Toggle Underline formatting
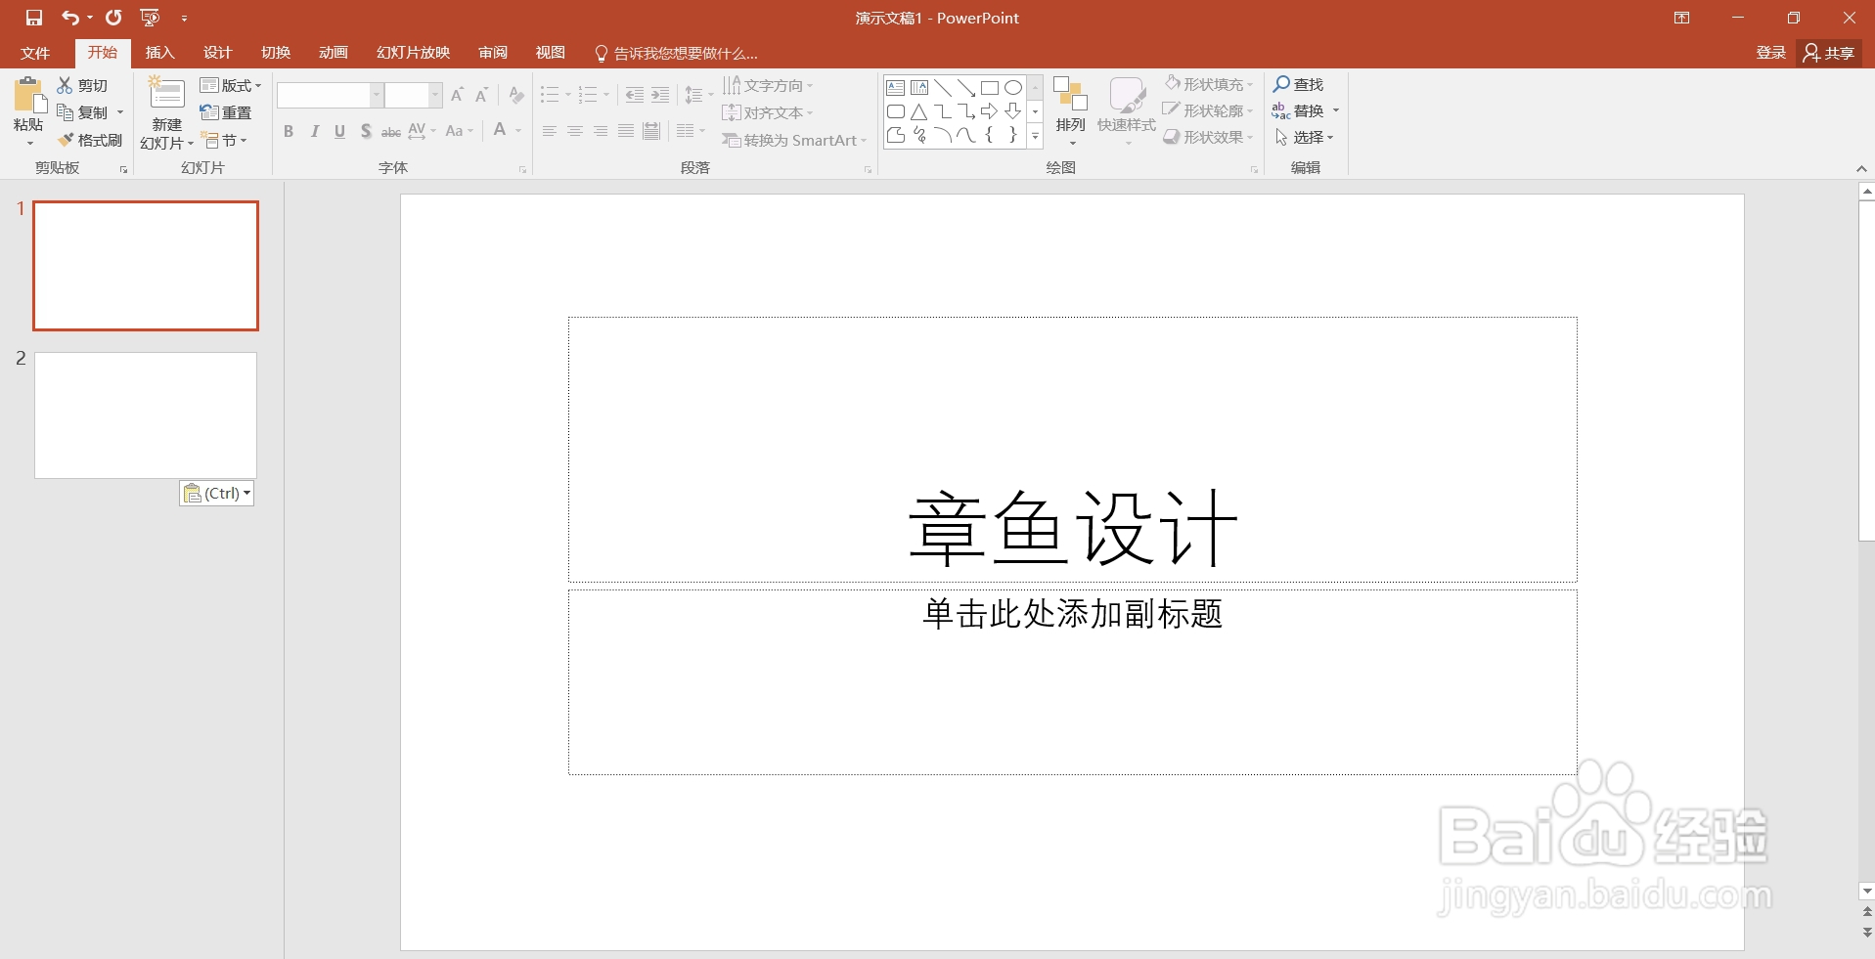 tap(339, 131)
